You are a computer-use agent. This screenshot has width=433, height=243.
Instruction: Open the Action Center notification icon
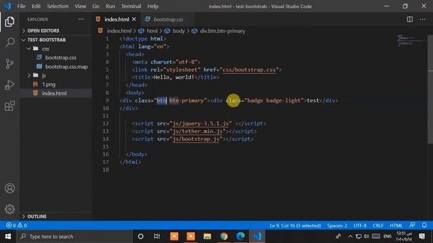(x=421, y=236)
